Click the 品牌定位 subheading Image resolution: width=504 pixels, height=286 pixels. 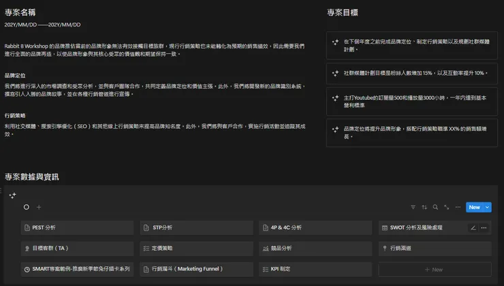15,76
